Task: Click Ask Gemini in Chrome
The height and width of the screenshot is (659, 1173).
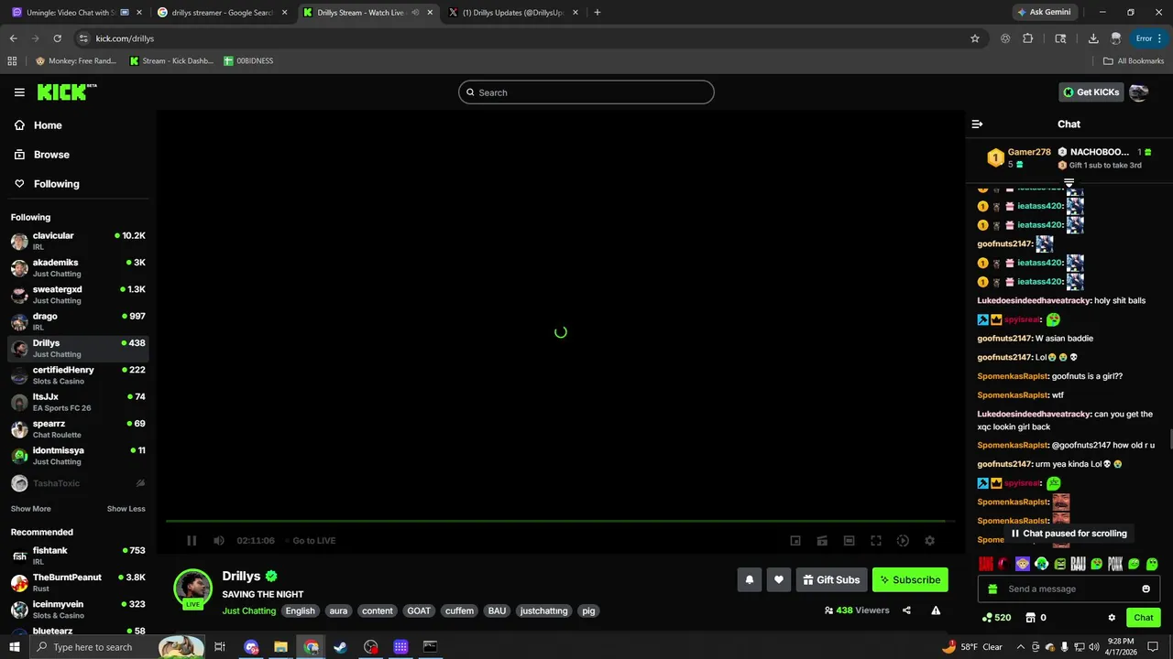Action: click(x=1043, y=13)
